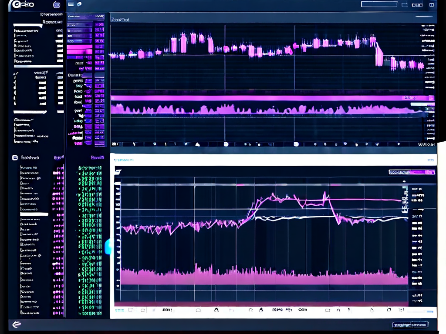Toggle the square box in middle of bottom toolbar
The width and height of the screenshot is (446, 334).
point(327,311)
